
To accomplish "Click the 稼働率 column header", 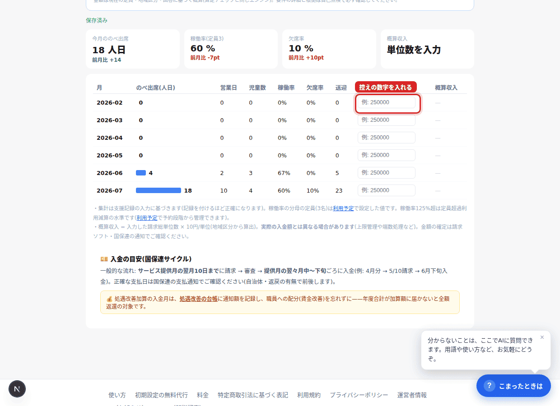I will (286, 88).
